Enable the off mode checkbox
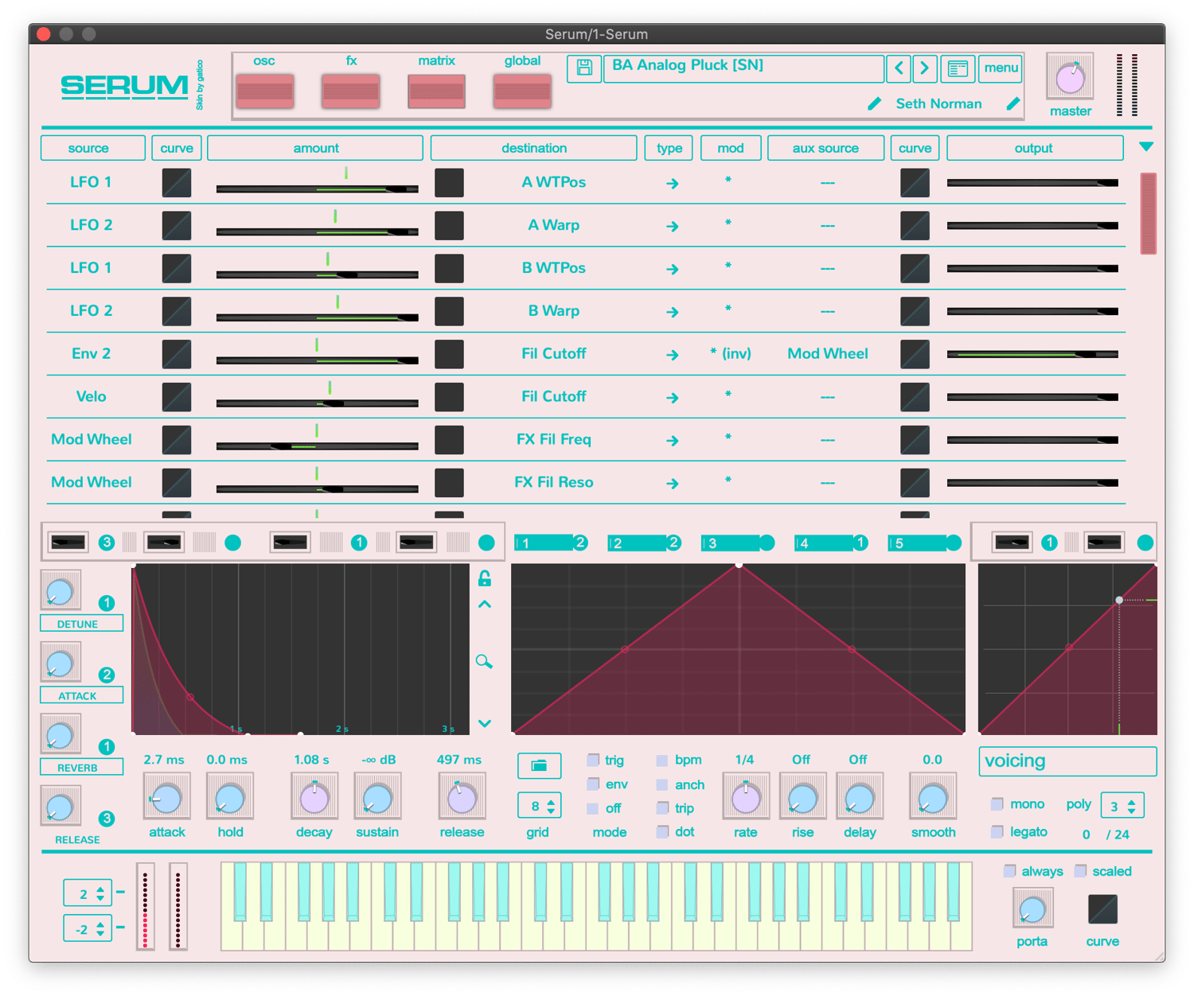 coord(593,808)
